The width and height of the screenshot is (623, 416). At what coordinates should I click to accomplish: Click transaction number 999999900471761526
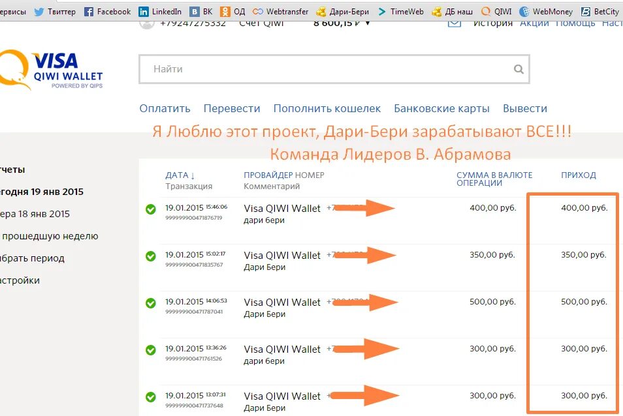tap(194, 359)
